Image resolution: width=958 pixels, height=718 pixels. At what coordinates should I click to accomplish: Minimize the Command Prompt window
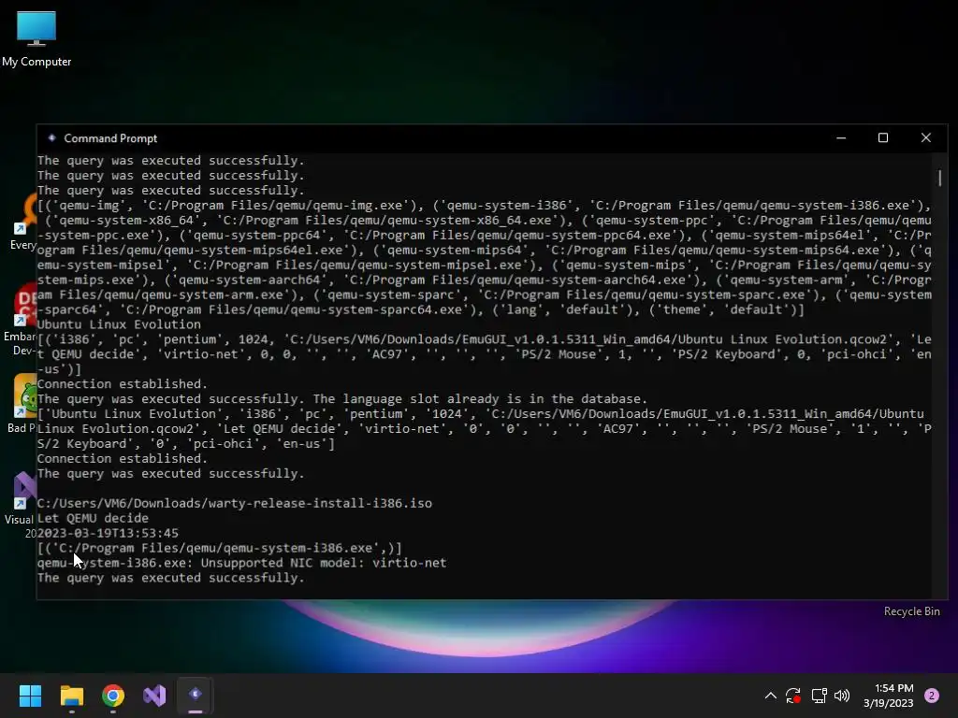coord(841,138)
